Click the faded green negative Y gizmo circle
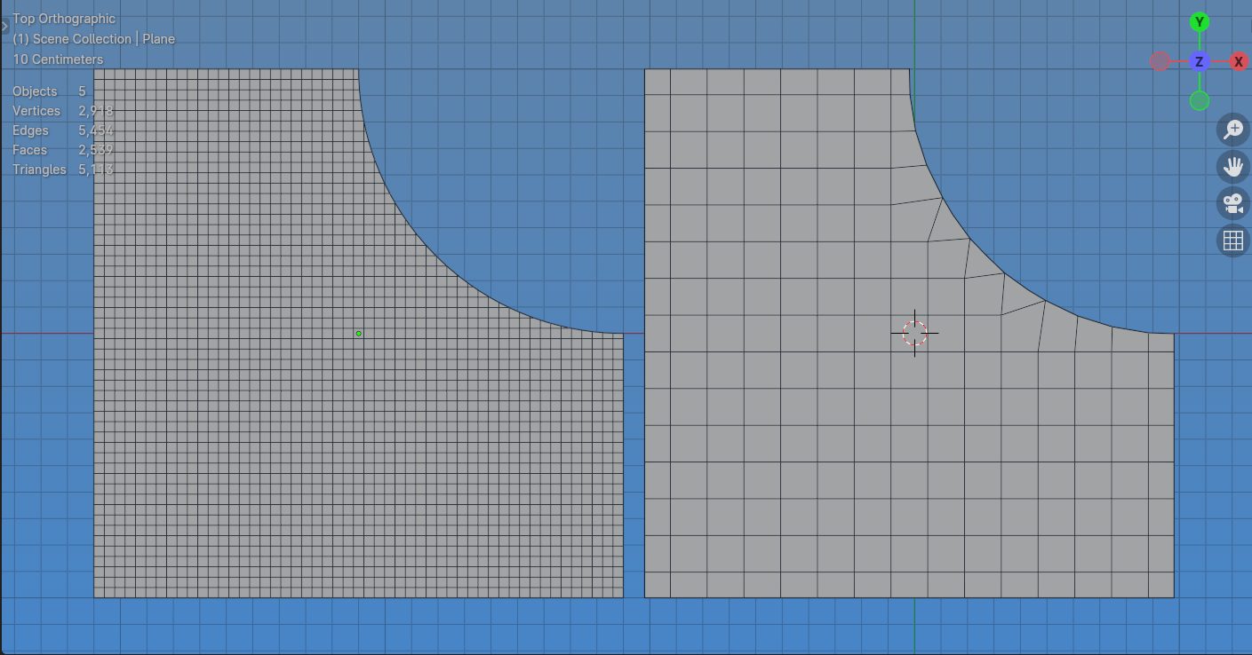 coord(1200,100)
